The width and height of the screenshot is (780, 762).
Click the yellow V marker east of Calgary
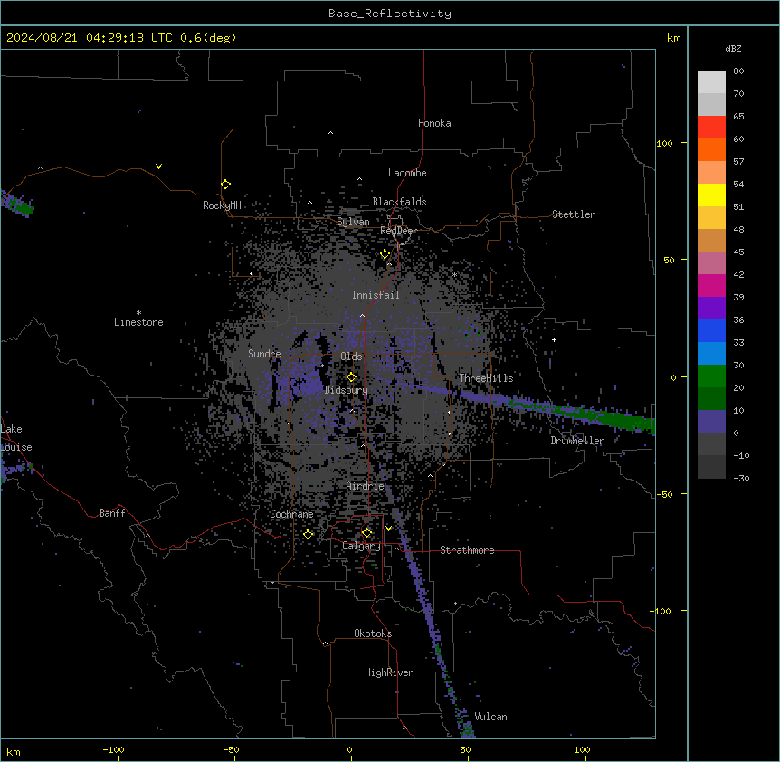388,529
